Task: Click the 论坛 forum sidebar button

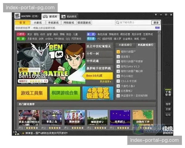Action: (168, 115)
